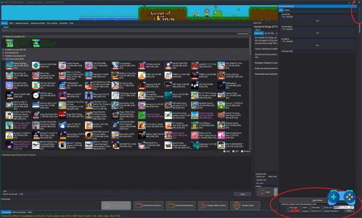The width and height of the screenshot is (362, 218).
Task: Switch to the Game info tab
Action: pos(258,33)
